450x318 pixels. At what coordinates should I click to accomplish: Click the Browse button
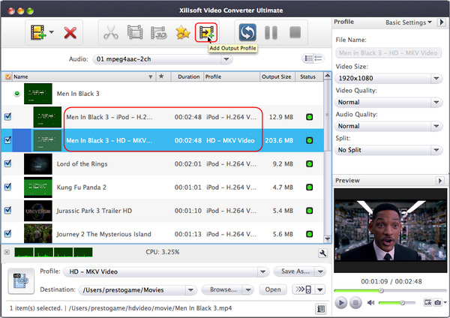pyautogui.click(x=223, y=289)
